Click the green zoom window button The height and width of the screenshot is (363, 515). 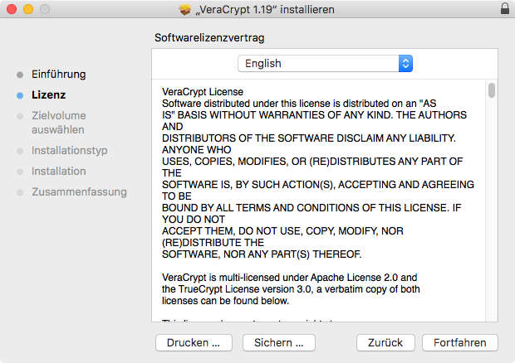pyautogui.click(x=44, y=9)
